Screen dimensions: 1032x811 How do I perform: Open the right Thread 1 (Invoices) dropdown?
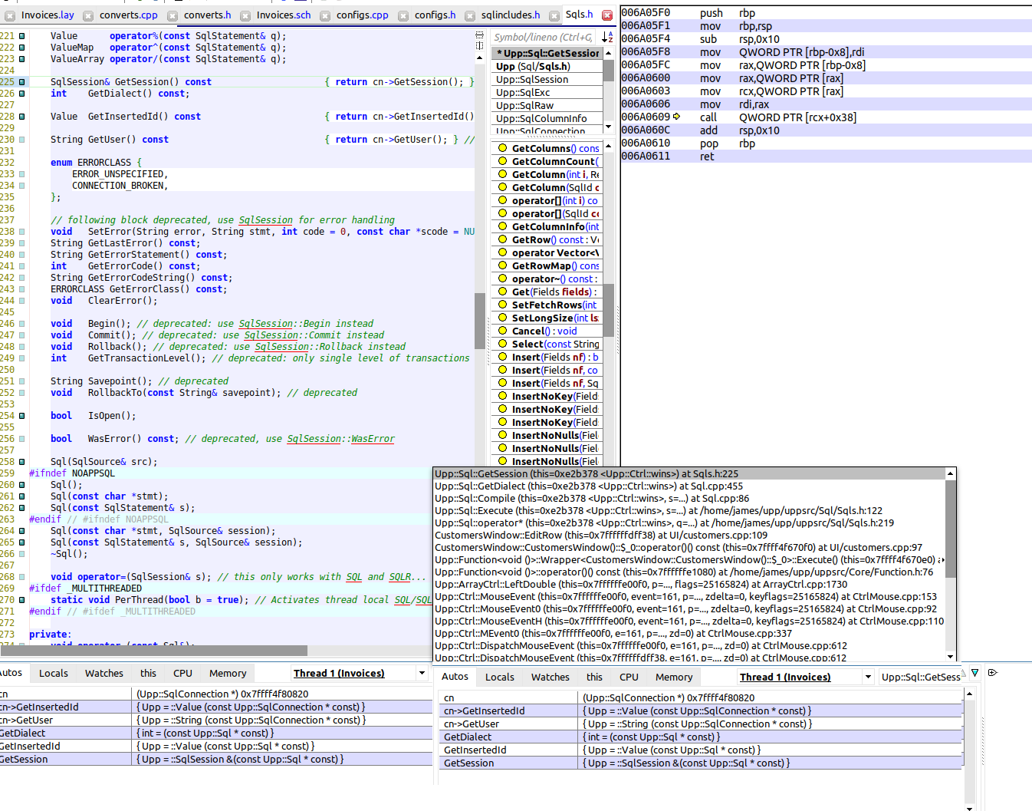868,677
